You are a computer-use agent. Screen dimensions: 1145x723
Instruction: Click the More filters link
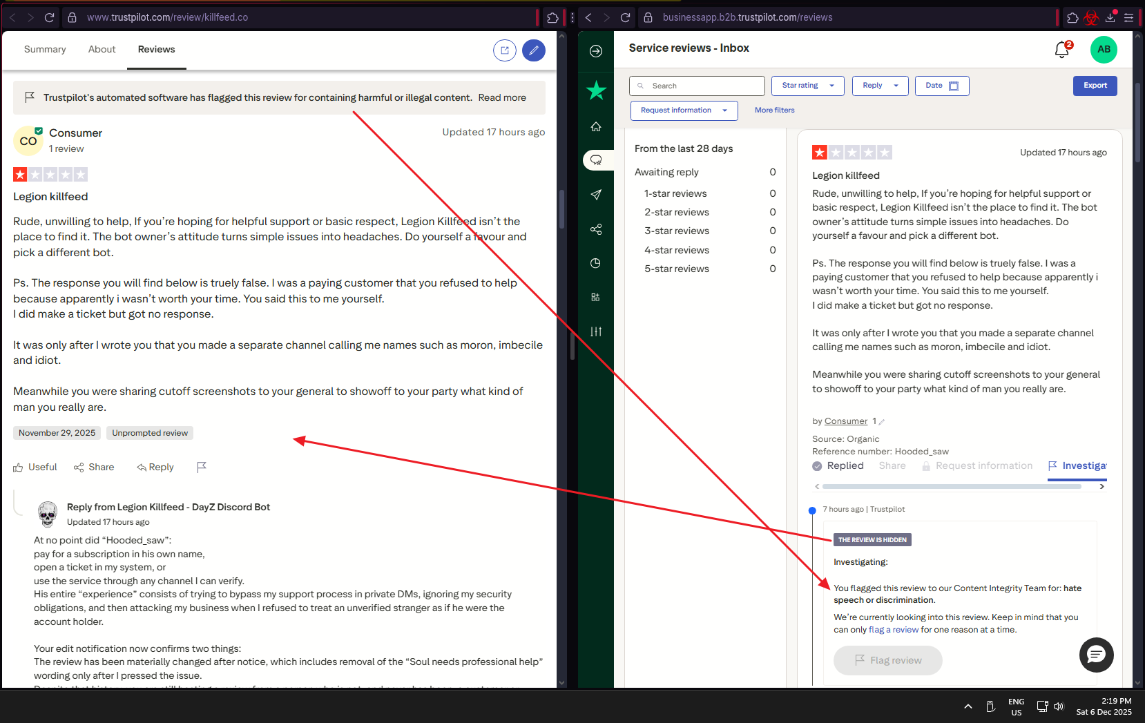[x=774, y=110]
